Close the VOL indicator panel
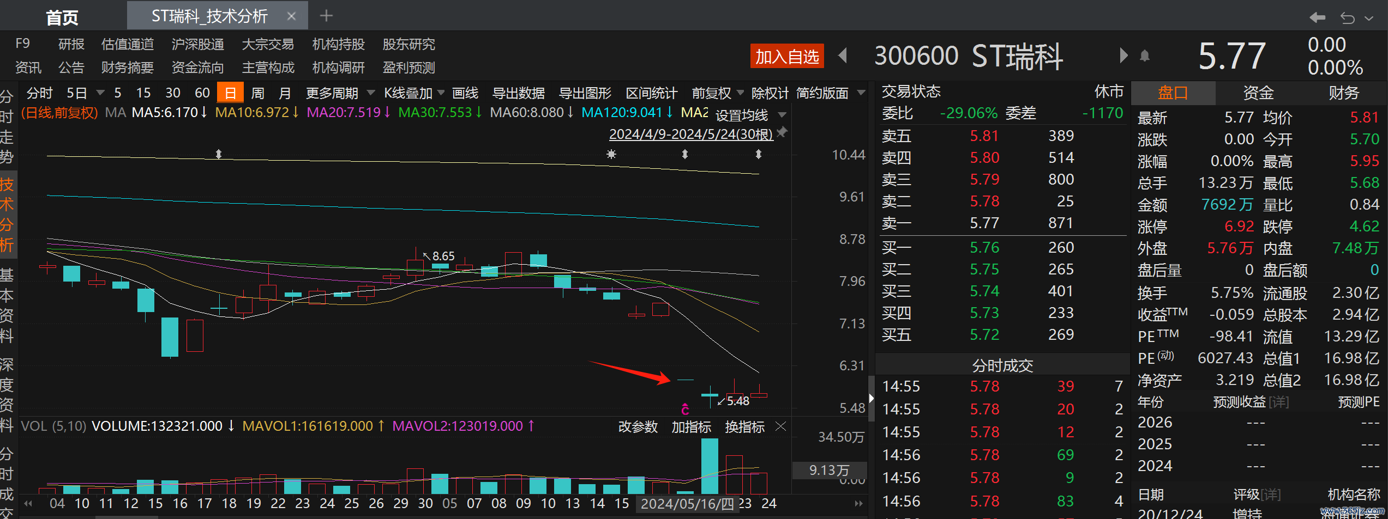The image size is (1388, 519). coord(781,426)
